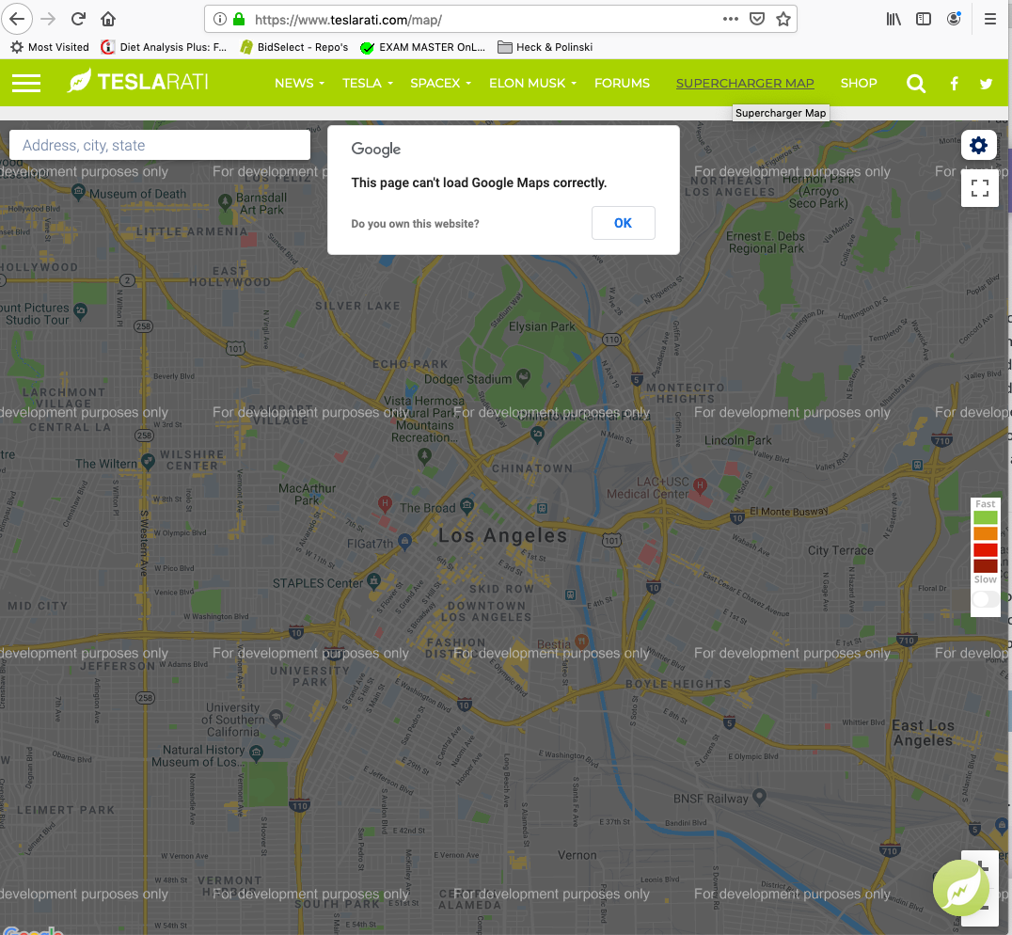The image size is (1012, 935).
Task: Toggle the sidebar view icon
Action: [x=924, y=20]
